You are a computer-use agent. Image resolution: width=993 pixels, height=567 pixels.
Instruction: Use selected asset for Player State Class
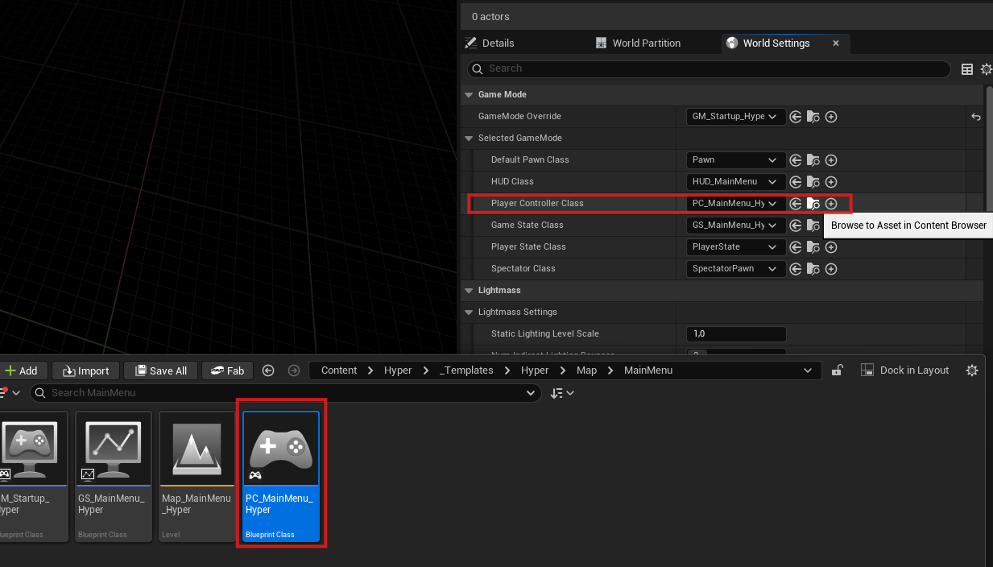coord(796,247)
